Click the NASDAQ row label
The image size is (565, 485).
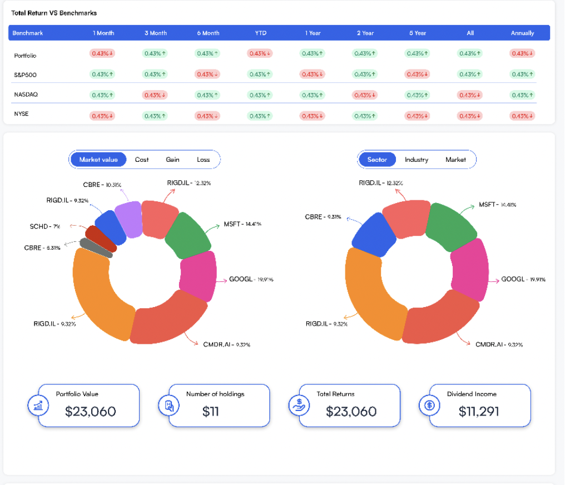tap(26, 95)
